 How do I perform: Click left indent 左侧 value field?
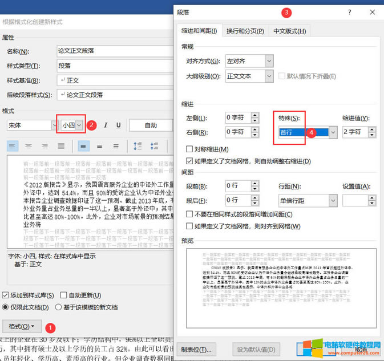pyautogui.click(x=239, y=117)
